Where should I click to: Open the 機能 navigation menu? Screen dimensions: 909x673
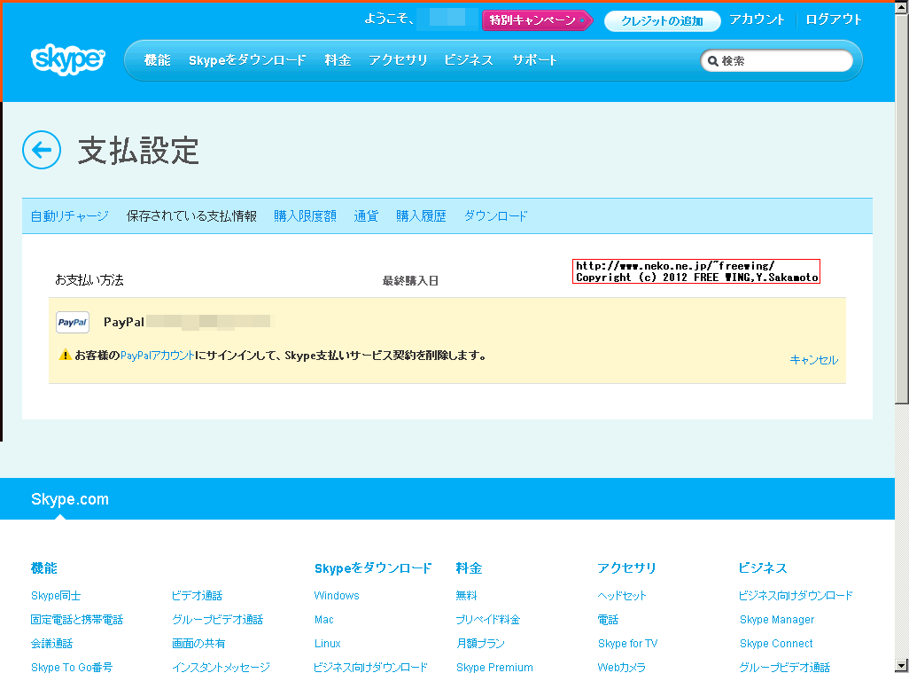coord(157,60)
